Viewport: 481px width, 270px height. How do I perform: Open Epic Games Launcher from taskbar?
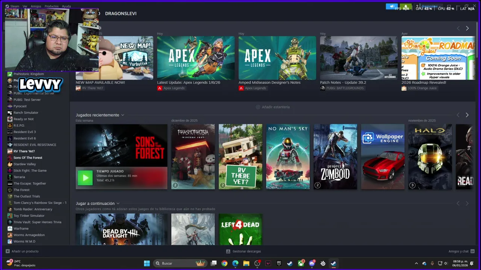click(x=279, y=263)
